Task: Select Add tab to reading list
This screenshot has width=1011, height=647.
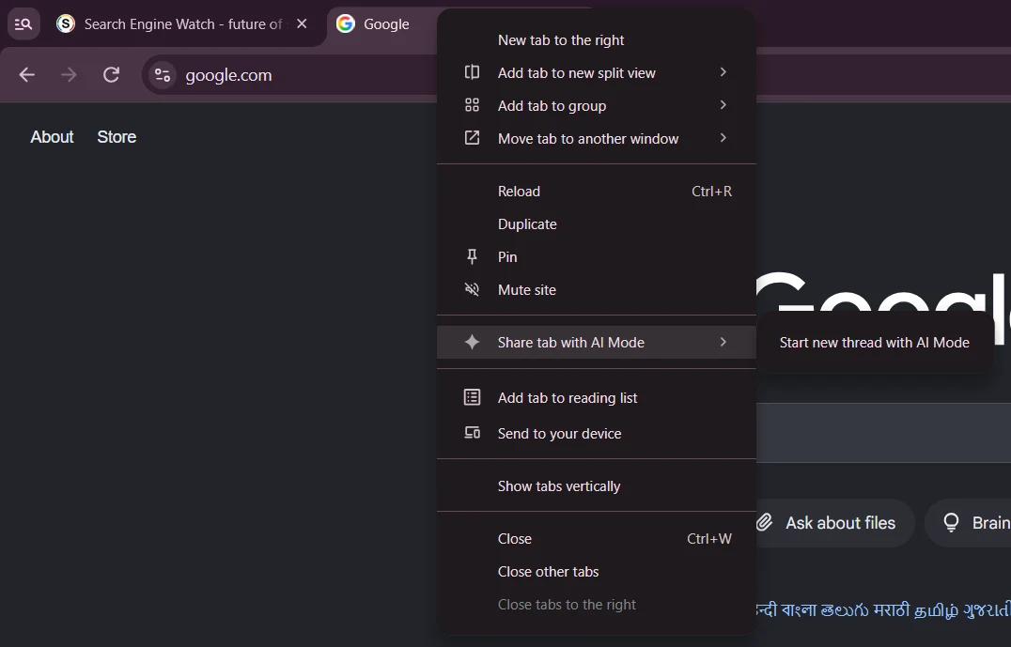Action: point(597,398)
